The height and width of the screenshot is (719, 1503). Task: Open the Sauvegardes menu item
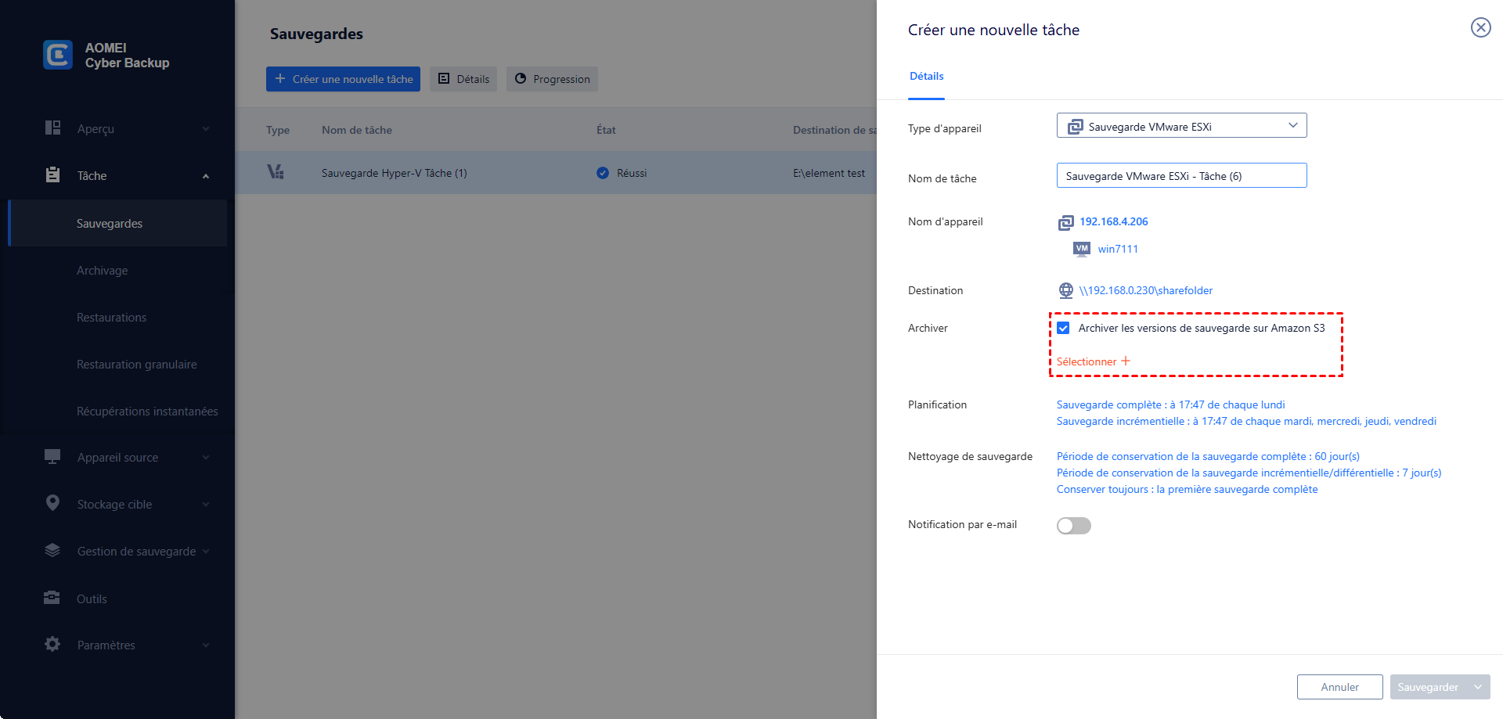117,223
